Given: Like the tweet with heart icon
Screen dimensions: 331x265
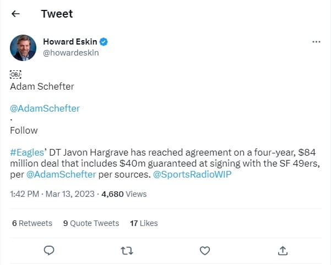Looking at the screenshot, I should (204, 251).
